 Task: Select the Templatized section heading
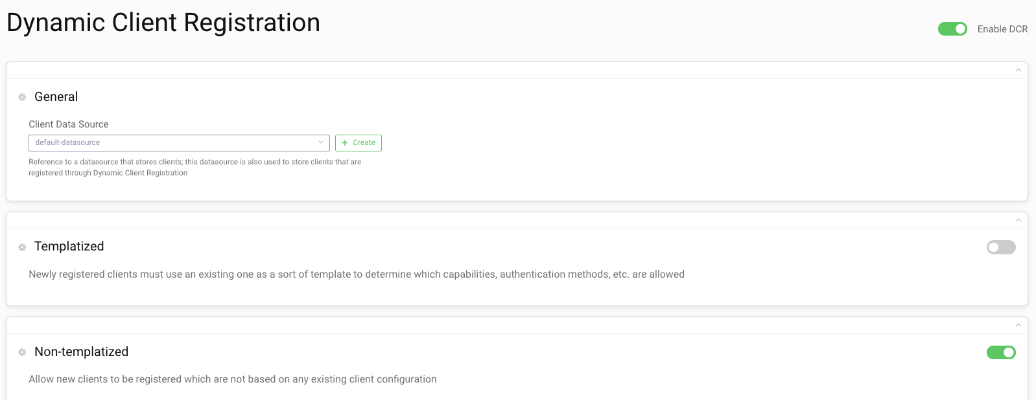point(69,247)
